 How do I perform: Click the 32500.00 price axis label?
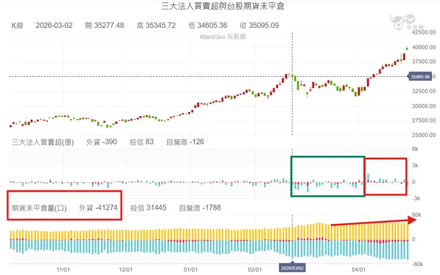424,91
